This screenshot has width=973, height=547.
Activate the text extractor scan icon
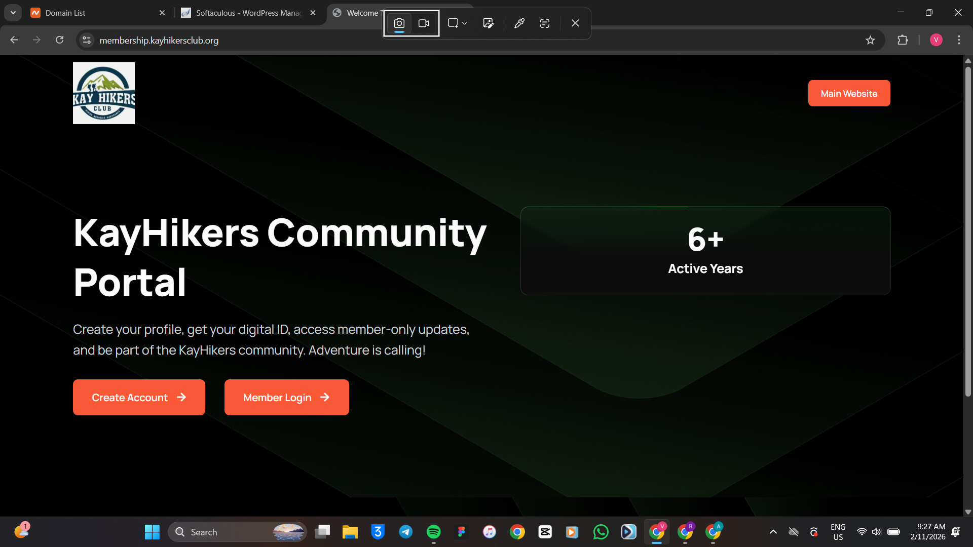coord(545,23)
